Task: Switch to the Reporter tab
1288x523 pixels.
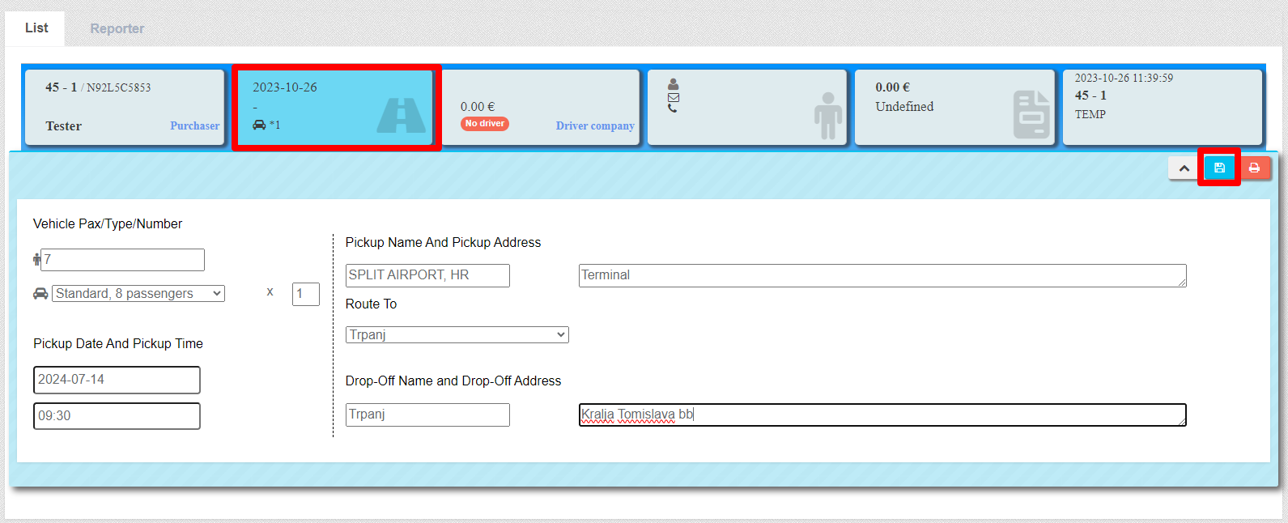Action: [117, 28]
